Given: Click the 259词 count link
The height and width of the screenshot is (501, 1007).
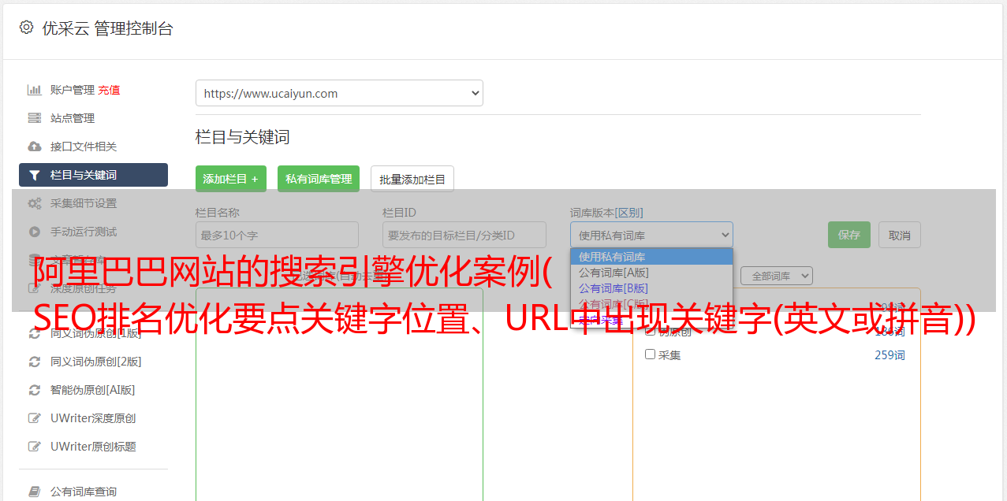Looking at the screenshot, I should [890, 355].
